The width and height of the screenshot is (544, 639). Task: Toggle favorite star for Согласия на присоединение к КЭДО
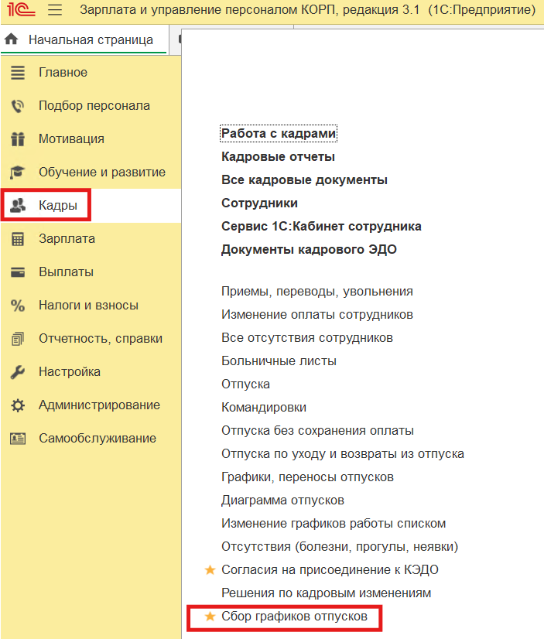[x=210, y=569]
